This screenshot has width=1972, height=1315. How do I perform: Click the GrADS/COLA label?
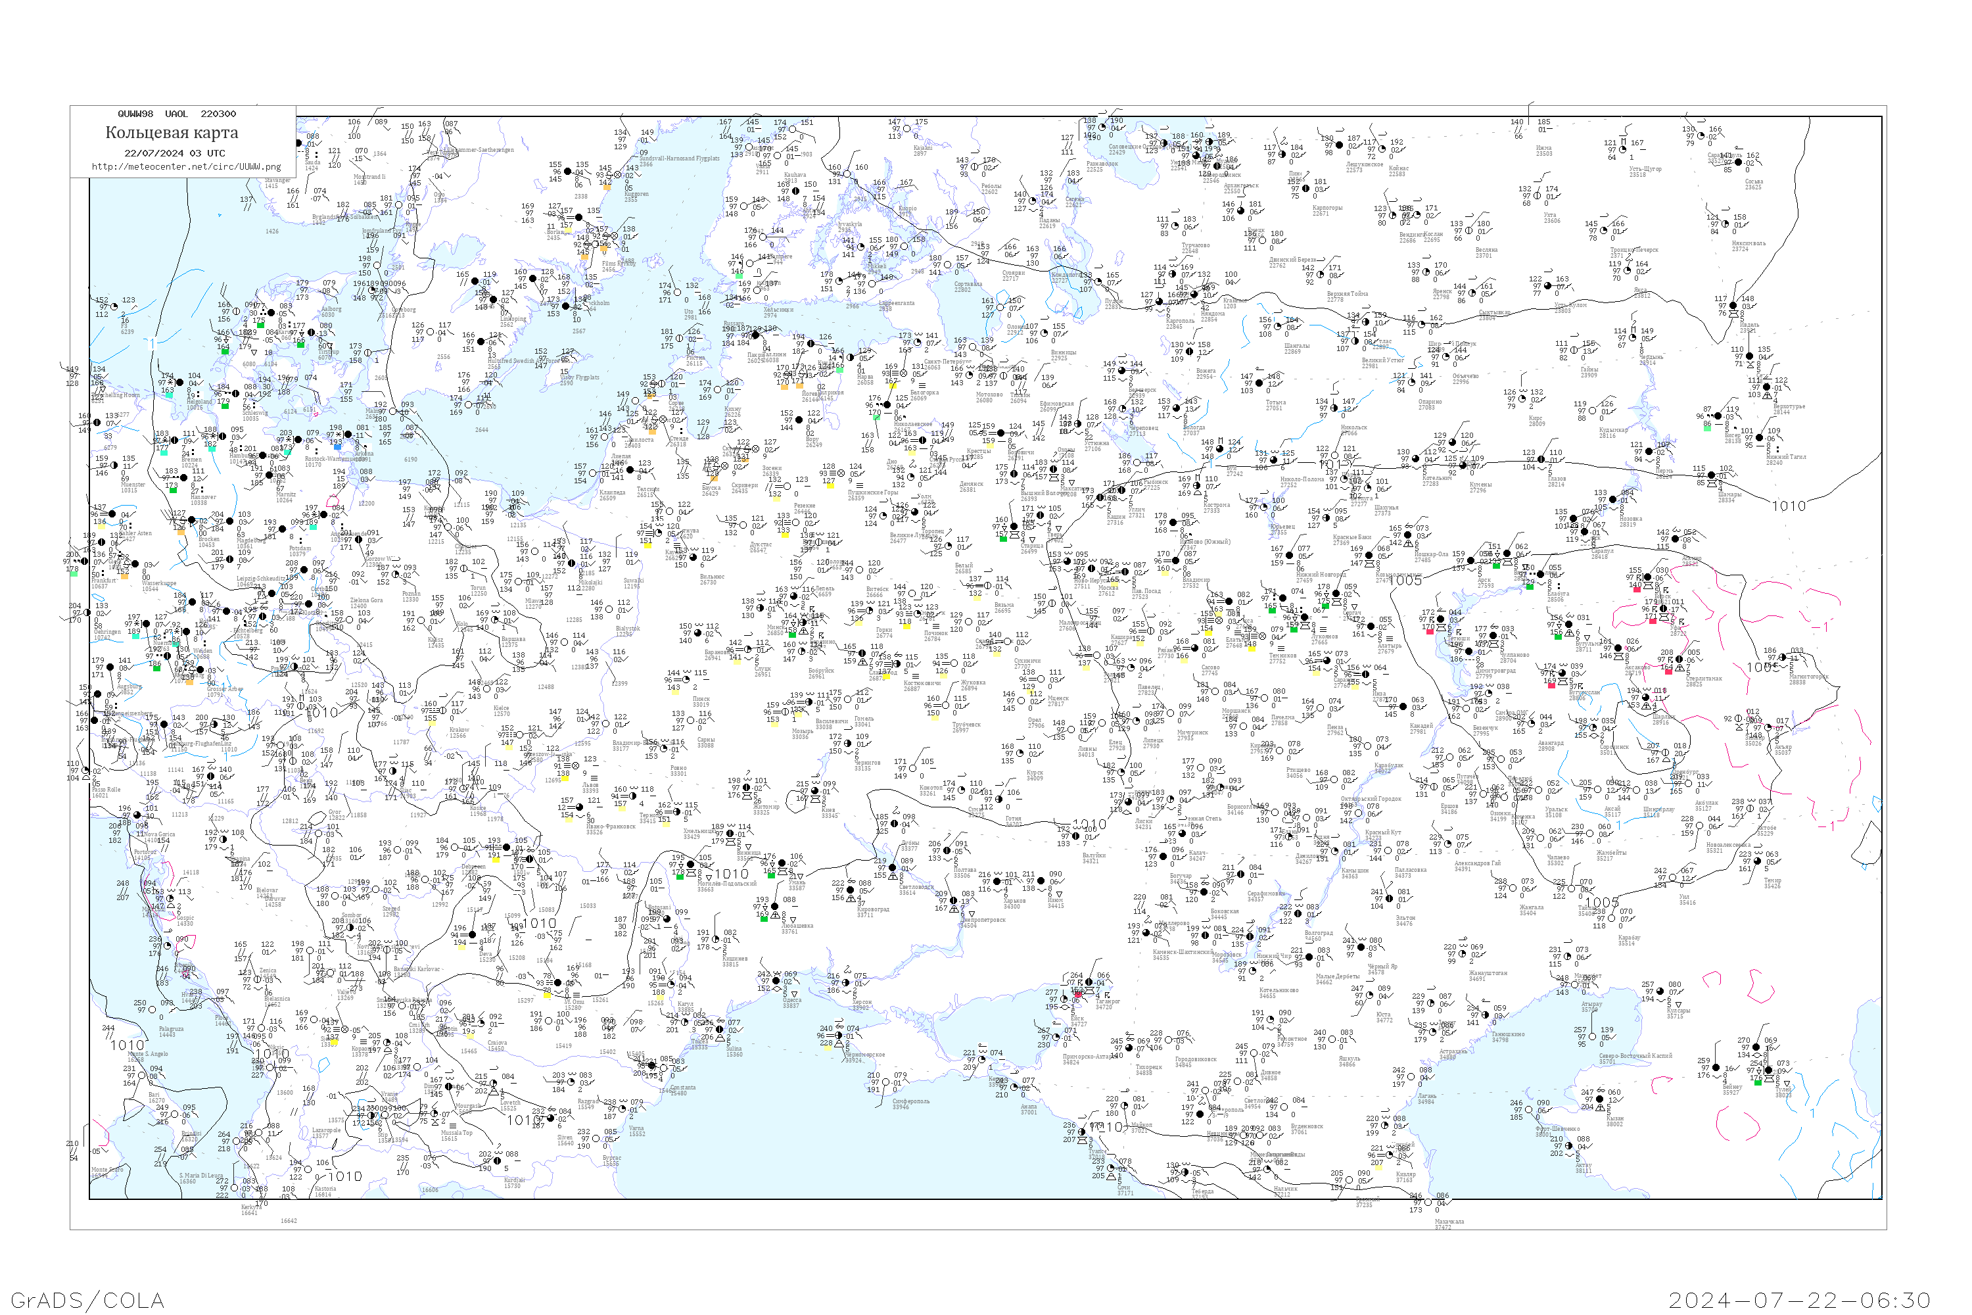[87, 1300]
